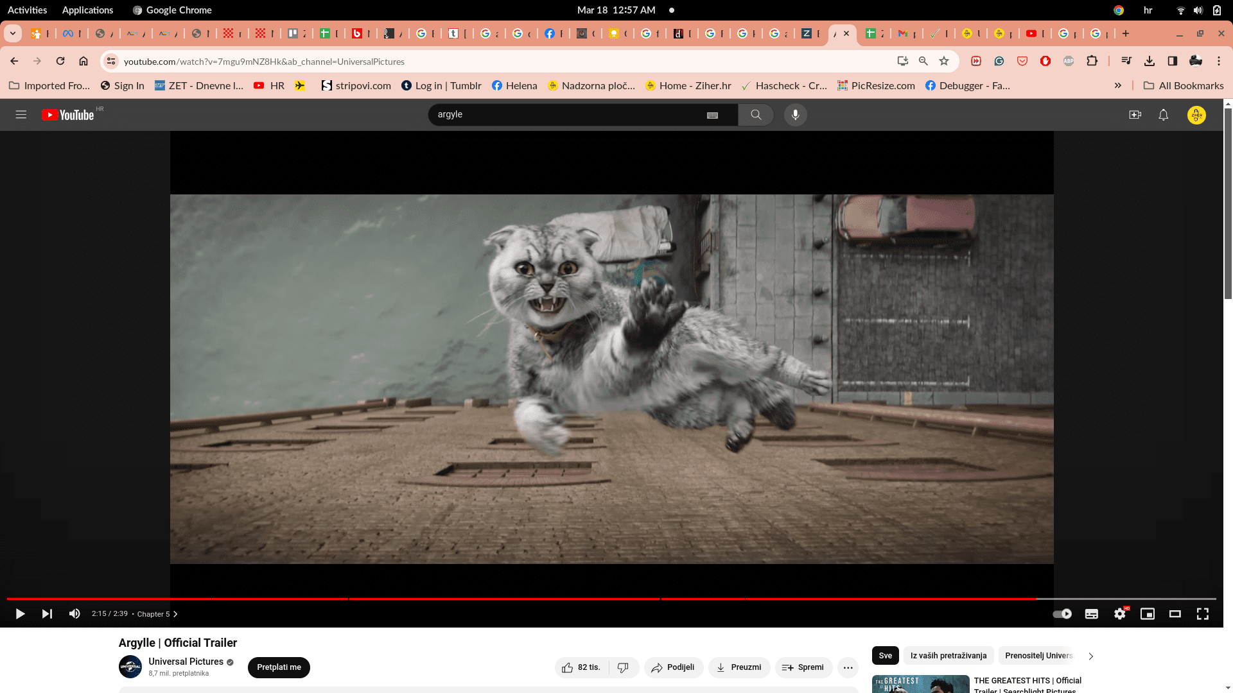Open the stripovi.com bookmark
Image resolution: width=1233 pixels, height=693 pixels.
point(356,85)
